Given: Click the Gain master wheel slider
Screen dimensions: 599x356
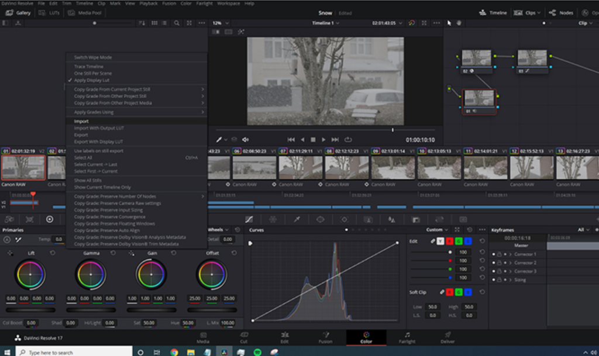Looking at the screenshot, I should 152,310.
